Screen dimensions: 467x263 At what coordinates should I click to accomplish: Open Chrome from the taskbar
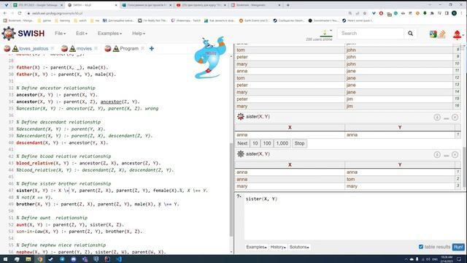[x=39, y=259]
